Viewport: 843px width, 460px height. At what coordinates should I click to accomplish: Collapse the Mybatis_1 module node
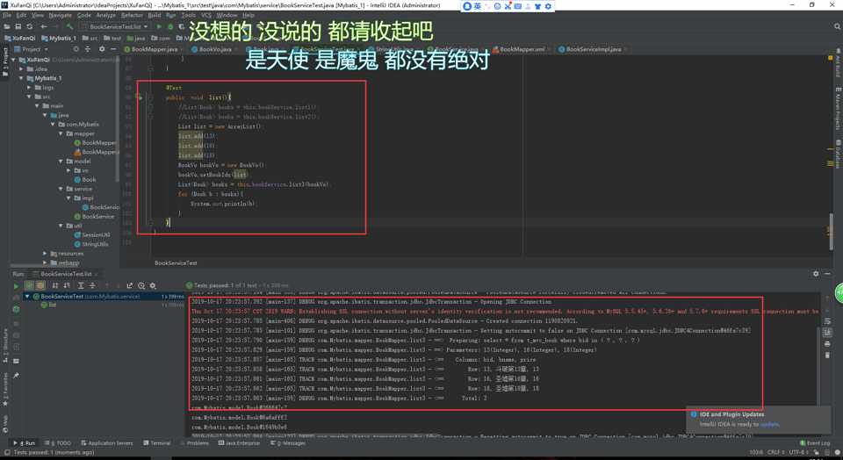tap(21, 78)
